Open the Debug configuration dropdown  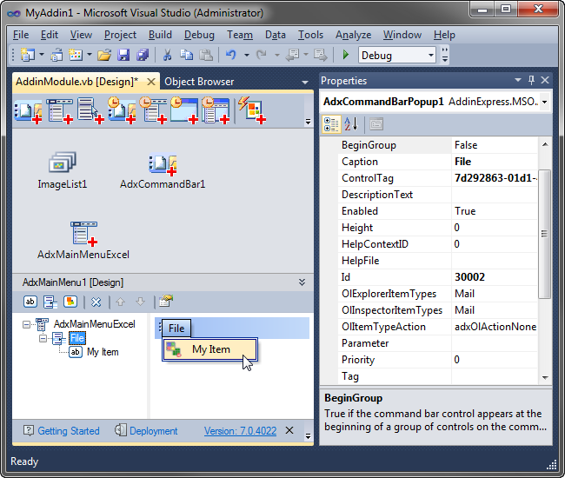tap(431, 55)
